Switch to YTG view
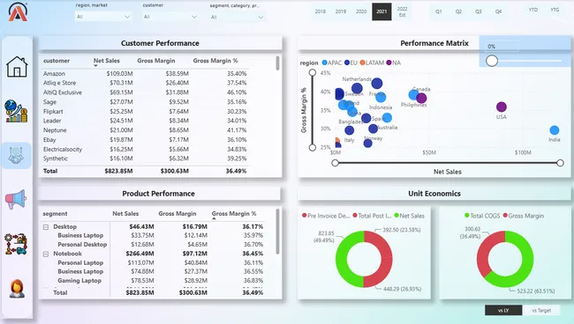 coord(555,10)
